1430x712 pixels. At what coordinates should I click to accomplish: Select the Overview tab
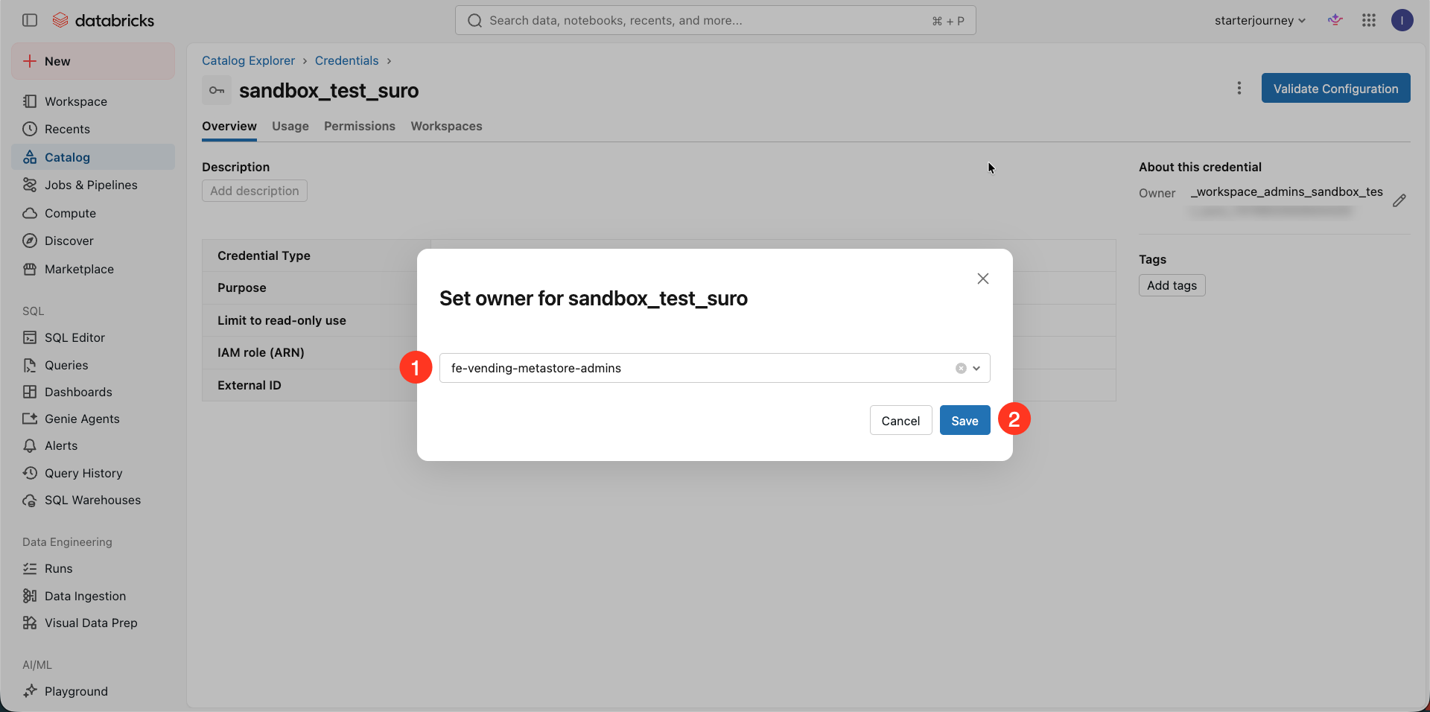[x=229, y=126]
